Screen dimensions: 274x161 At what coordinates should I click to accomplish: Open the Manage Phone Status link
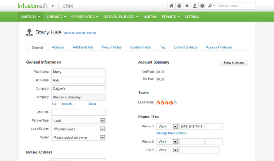(172, 133)
